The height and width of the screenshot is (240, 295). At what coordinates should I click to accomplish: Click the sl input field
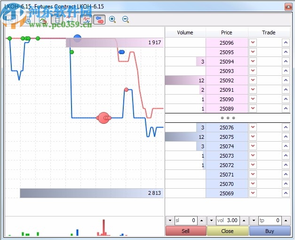tap(186, 220)
